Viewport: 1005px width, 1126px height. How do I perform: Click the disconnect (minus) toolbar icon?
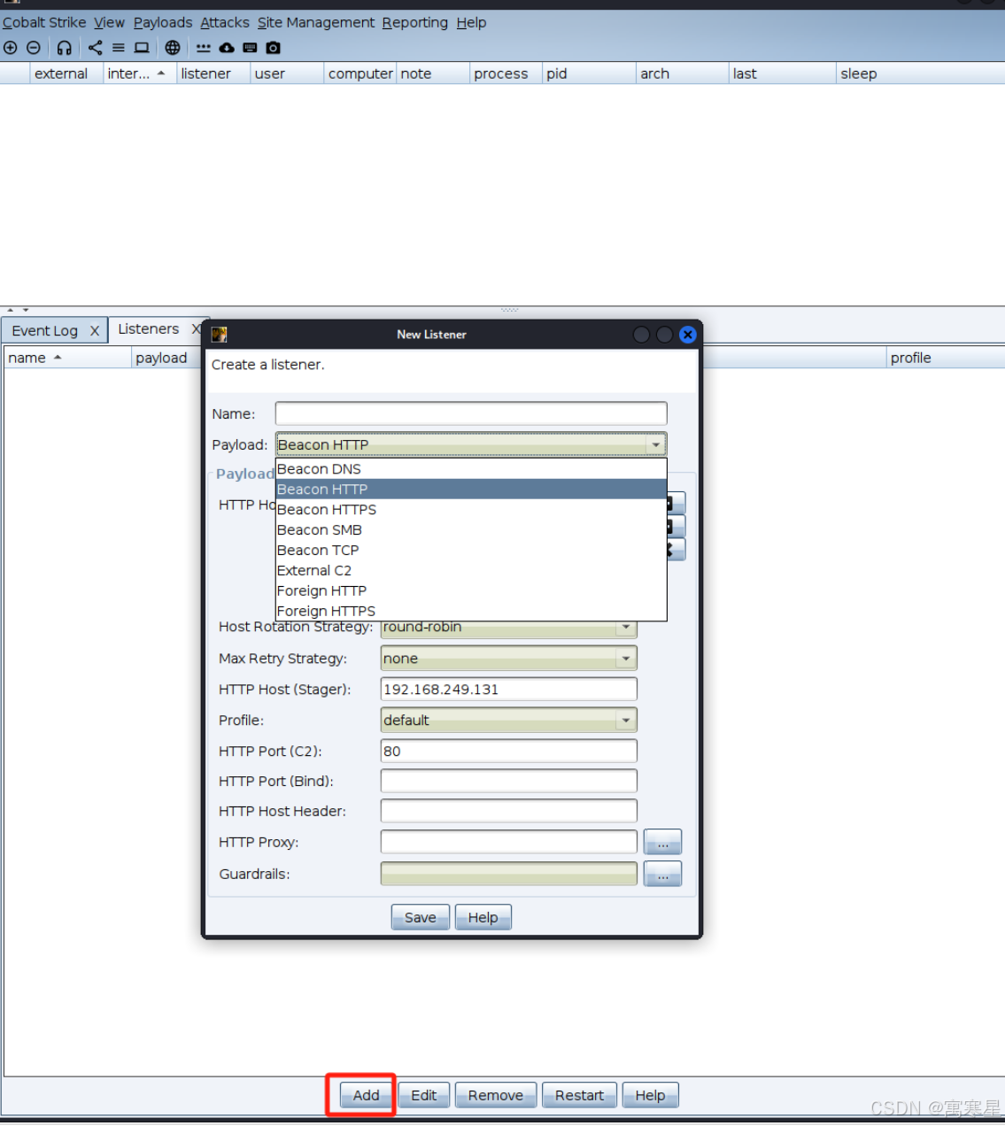coord(34,48)
